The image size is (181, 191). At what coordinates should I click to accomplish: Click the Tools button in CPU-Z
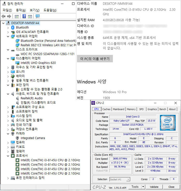135,187
